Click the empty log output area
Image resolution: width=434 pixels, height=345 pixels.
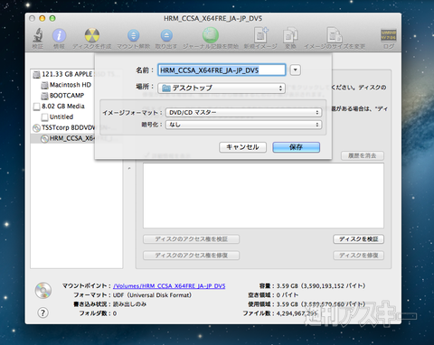(x=263, y=196)
